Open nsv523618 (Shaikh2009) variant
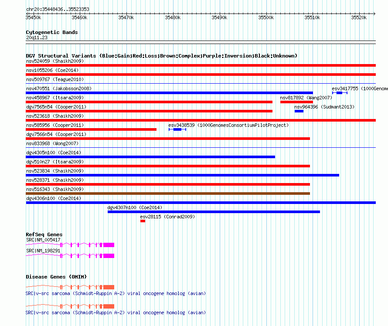 point(201,120)
